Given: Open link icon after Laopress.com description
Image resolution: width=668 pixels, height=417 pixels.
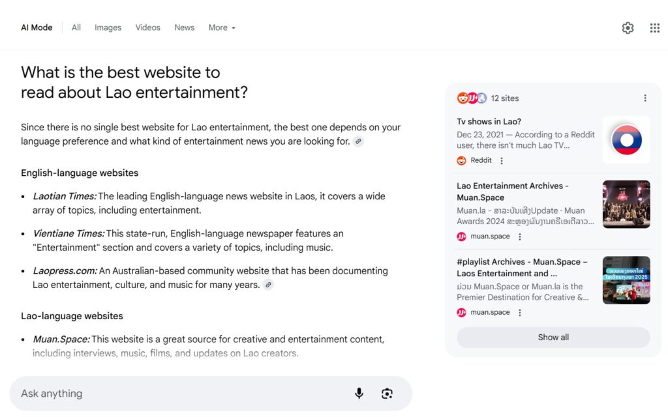Looking at the screenshot, I should pyautogui.click(x=268, y=285).
